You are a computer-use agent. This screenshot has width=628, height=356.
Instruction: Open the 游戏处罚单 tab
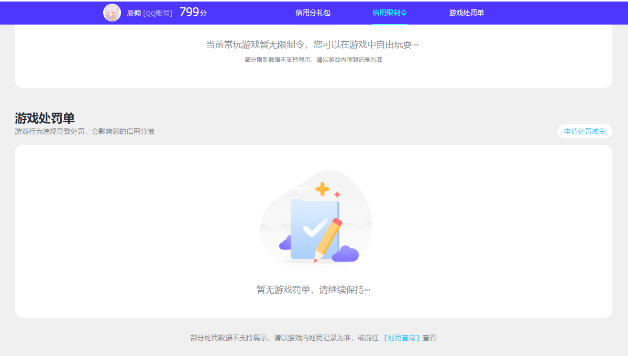[465, 12]
